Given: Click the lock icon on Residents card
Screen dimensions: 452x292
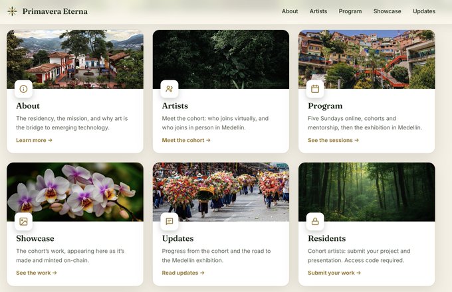Looking at the screenshot, I should tap(315, 222).
